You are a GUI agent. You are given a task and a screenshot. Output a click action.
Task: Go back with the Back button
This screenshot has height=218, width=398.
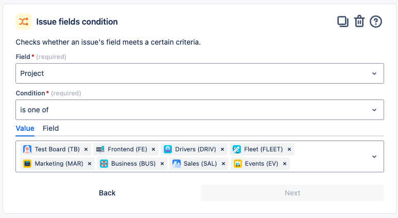[107, 193]
